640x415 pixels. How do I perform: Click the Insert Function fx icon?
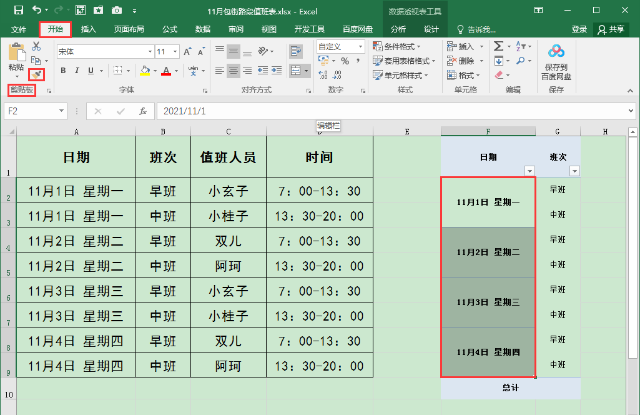point(143,111)
